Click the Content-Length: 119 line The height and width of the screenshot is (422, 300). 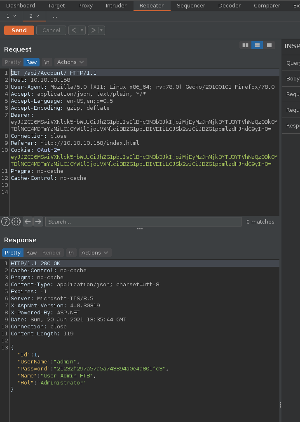(x=42, y=333)
